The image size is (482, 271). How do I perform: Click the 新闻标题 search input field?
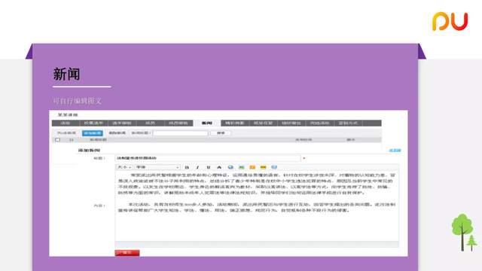click(181, 133)
